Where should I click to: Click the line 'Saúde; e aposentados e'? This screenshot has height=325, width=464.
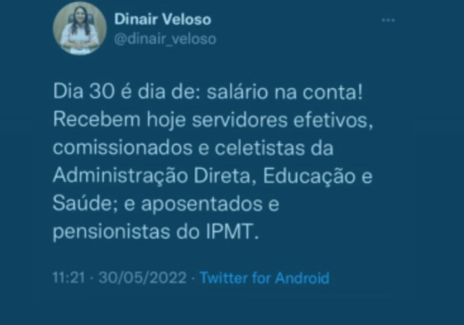166,204
